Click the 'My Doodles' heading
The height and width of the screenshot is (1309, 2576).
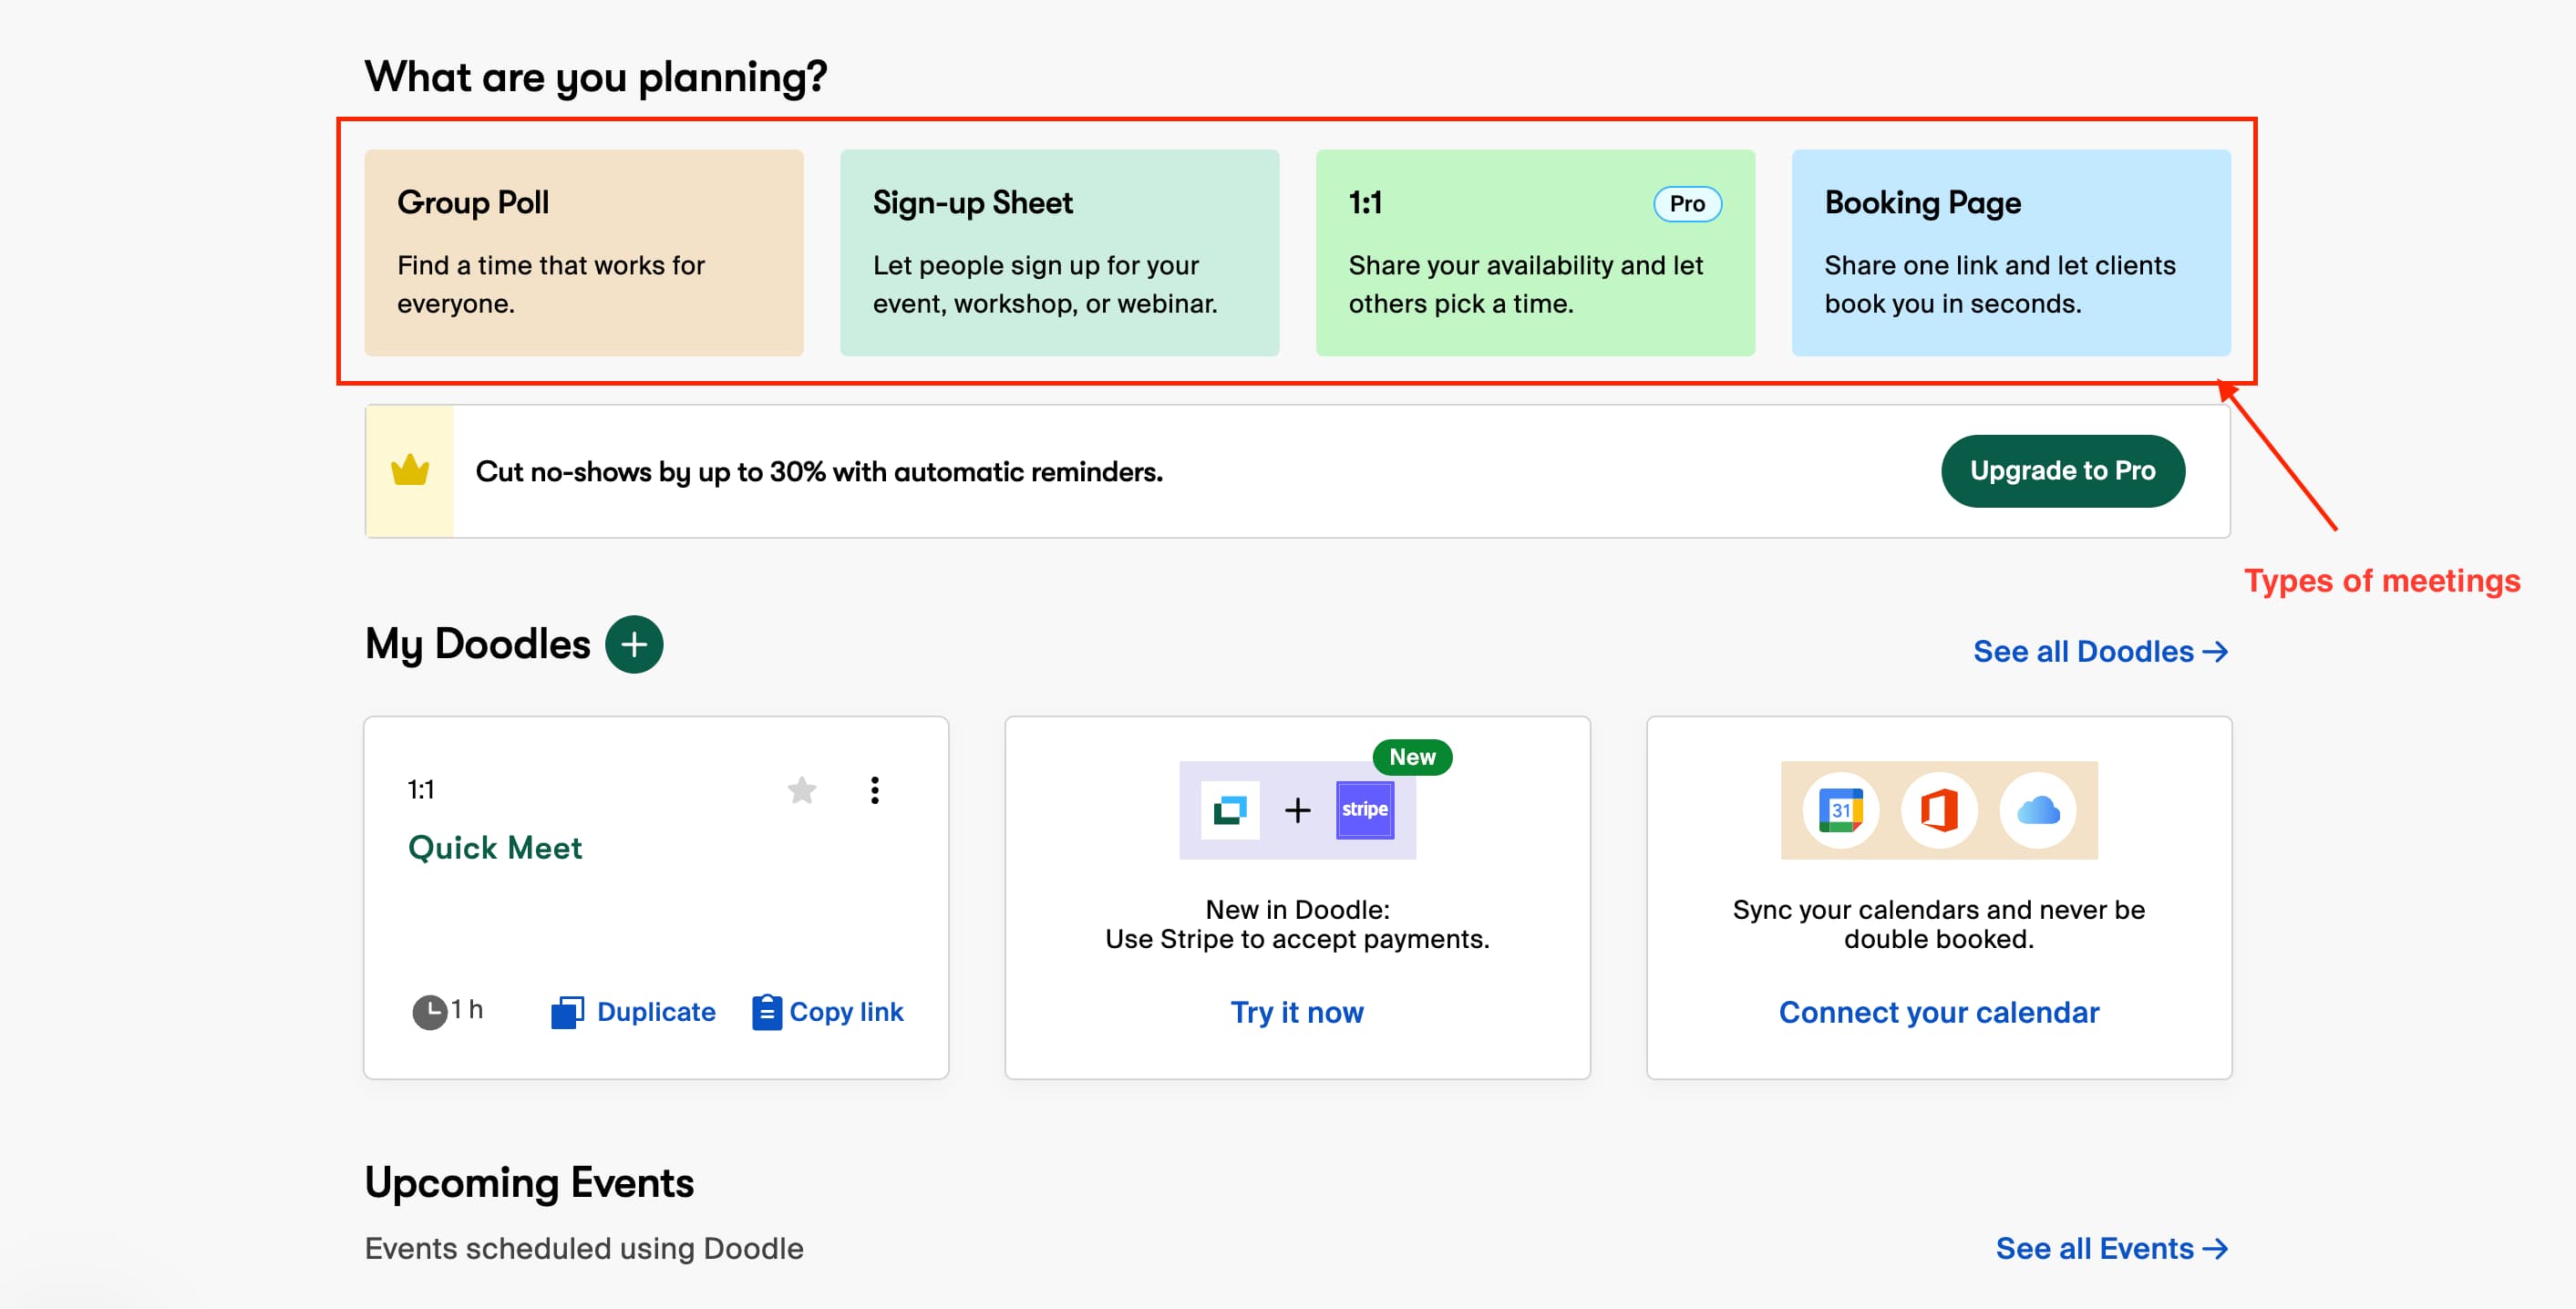point(478,645)
